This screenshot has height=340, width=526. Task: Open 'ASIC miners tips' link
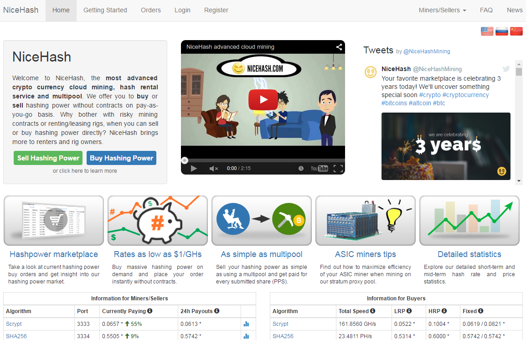click(x=366, y=254)
